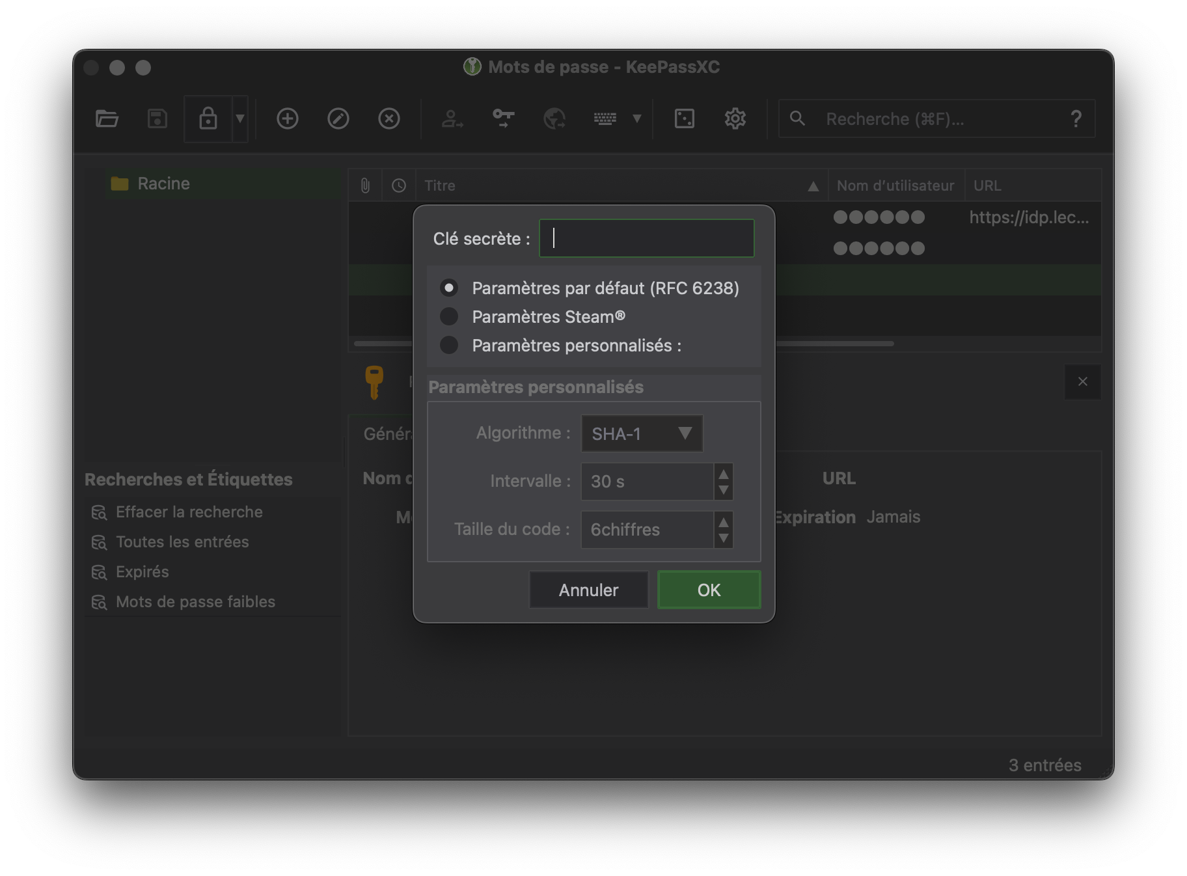Click the 3 entrées status text
The width and height of the screenshot is (1187, 876).
coord(1045,765)
